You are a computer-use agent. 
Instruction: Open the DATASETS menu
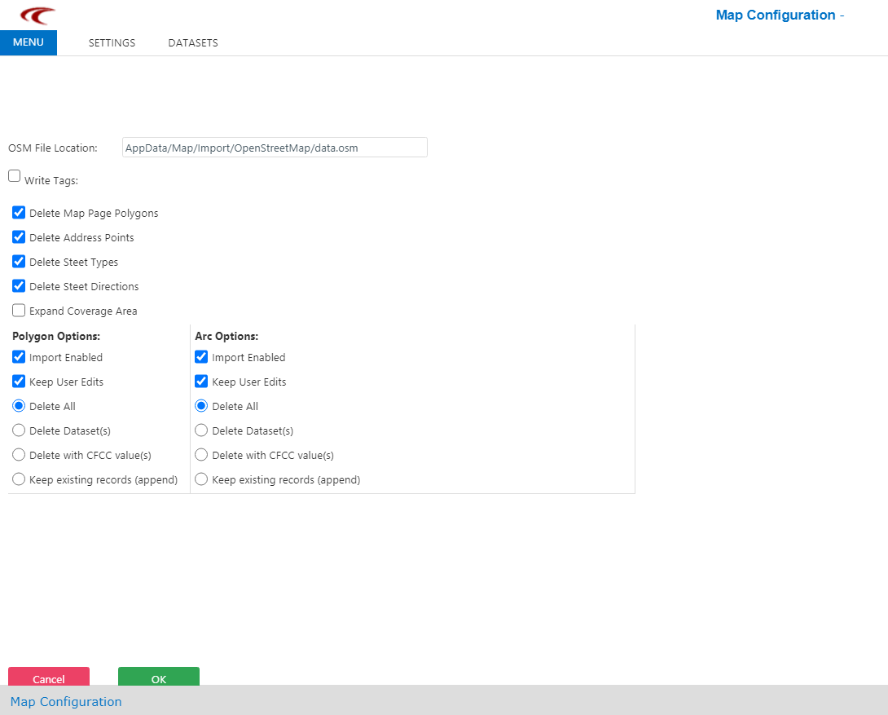pyautogui.click(x=193, y=43)
